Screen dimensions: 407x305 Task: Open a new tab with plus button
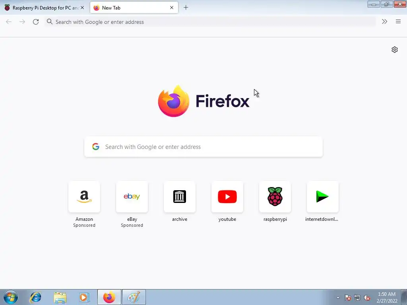pos(186,8)
